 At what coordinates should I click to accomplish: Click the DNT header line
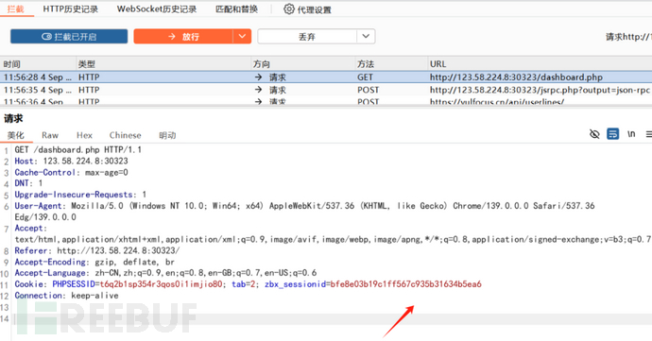(28, 183)
